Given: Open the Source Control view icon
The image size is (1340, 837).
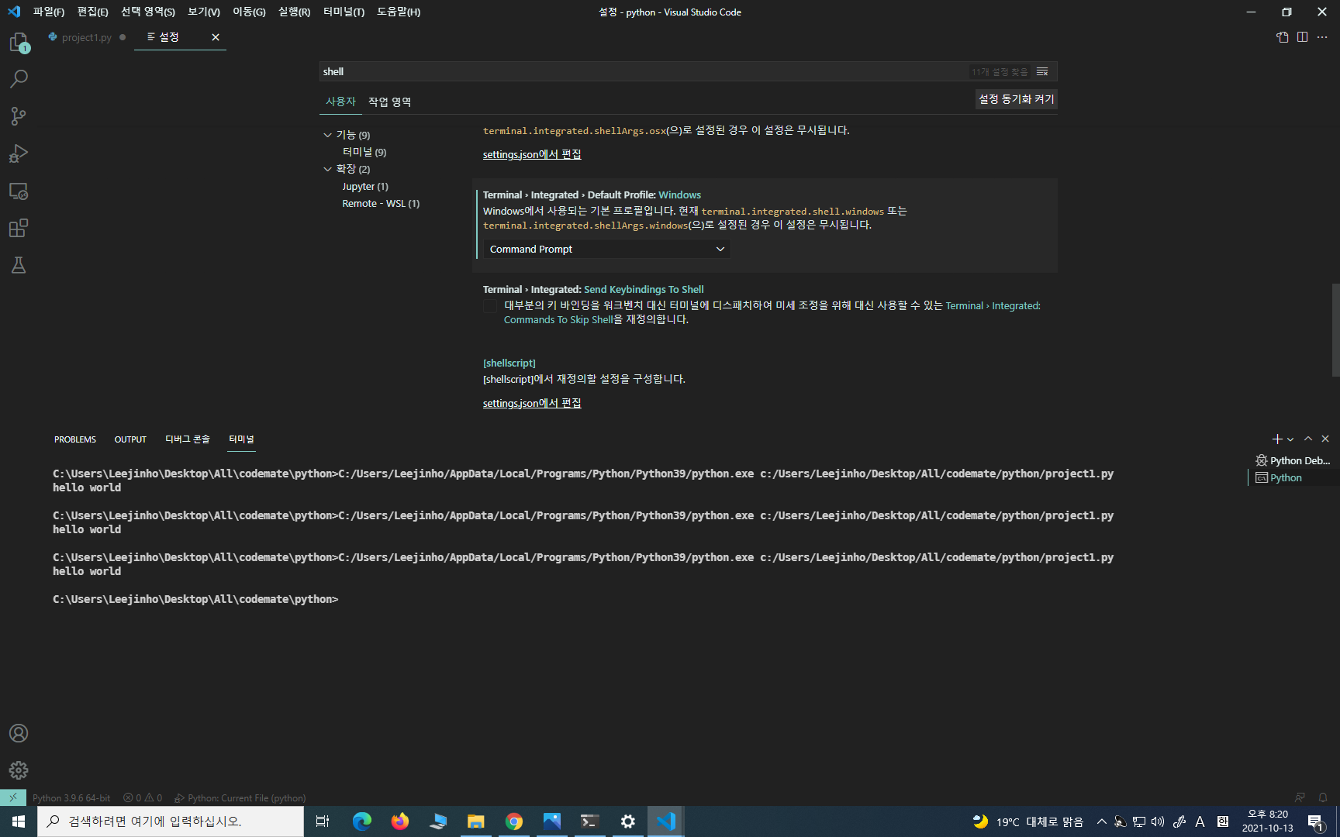Looking at the screenshot, I should tap(19, 116).
